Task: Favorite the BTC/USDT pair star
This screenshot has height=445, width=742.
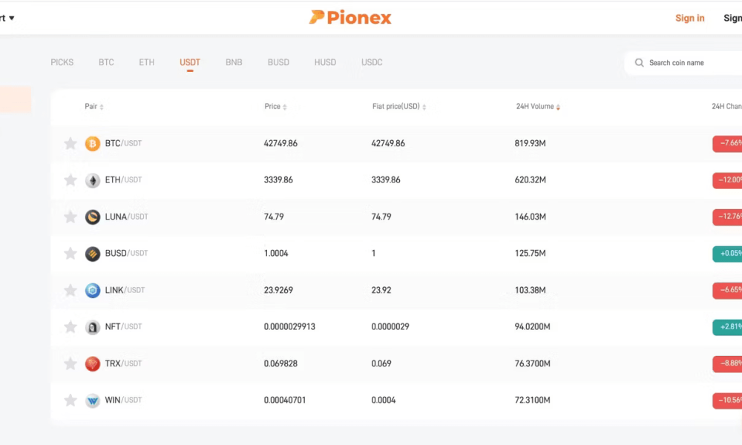Action: click(x=70, y=143)
